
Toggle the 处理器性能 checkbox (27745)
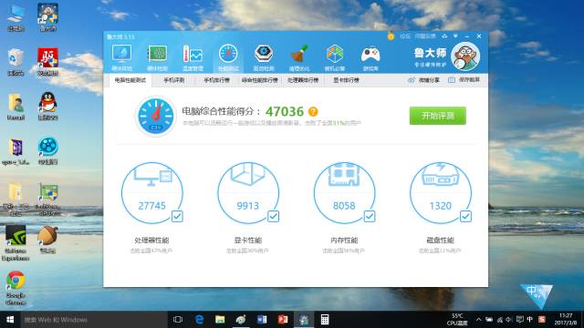click(177, 216)
